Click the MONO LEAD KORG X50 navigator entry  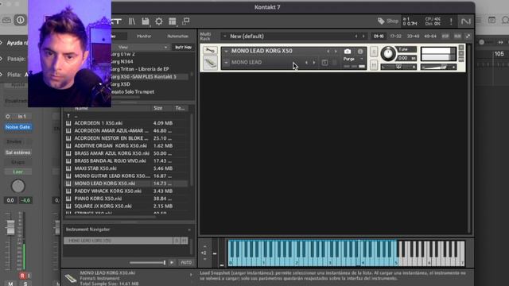click(119, 241)
